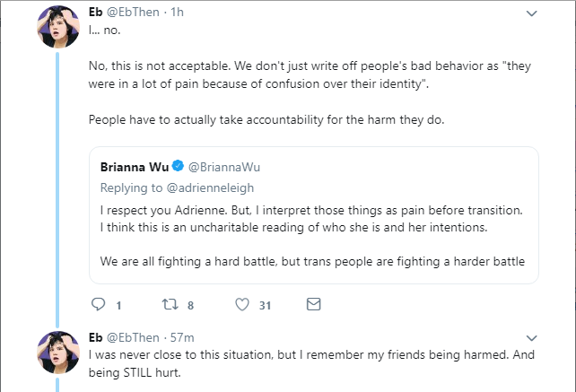Retweet Eb's first tweet
The height and width of the screenshot is (392, 576).
point(170,304)
